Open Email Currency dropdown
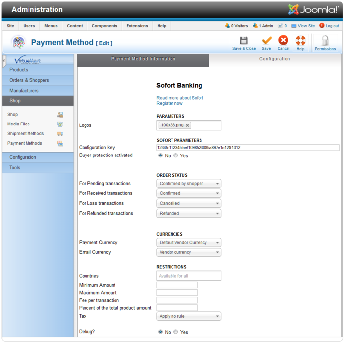 click(189, 252)
